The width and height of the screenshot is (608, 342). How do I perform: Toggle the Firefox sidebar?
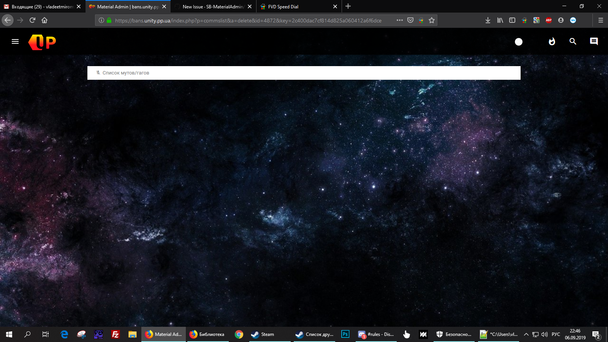click(x=512, y=20)
